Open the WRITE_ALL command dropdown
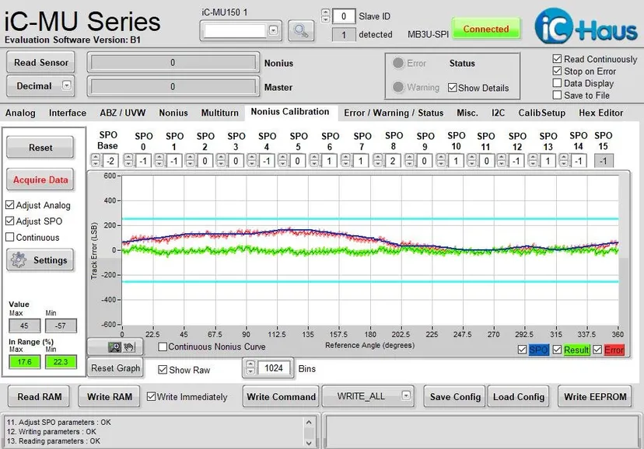The image size is (644, 449). click(406, 395)
